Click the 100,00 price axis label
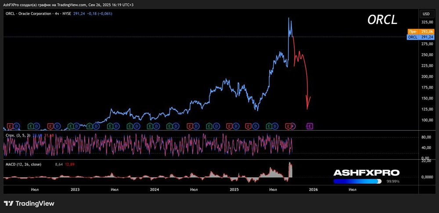 [x=427, y=120]
